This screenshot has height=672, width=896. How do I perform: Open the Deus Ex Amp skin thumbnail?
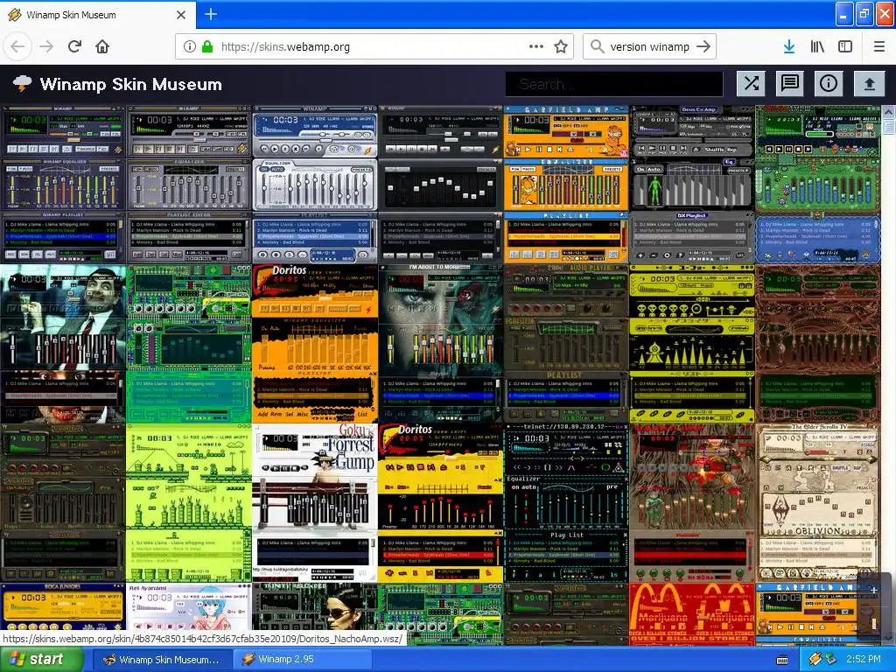tap(691, 185)
